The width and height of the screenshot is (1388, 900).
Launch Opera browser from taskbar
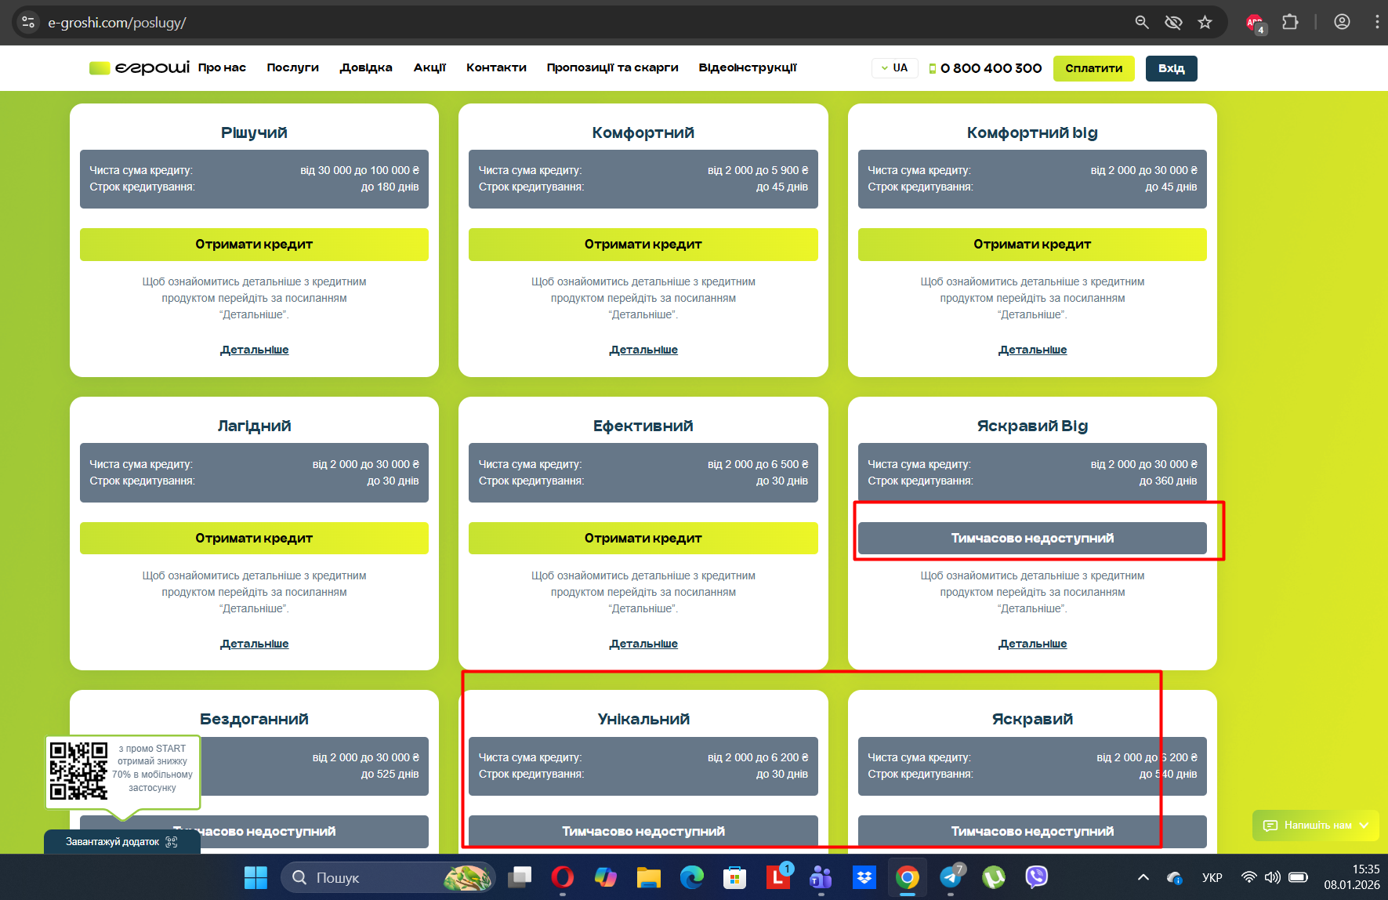(x=562, y=877)
